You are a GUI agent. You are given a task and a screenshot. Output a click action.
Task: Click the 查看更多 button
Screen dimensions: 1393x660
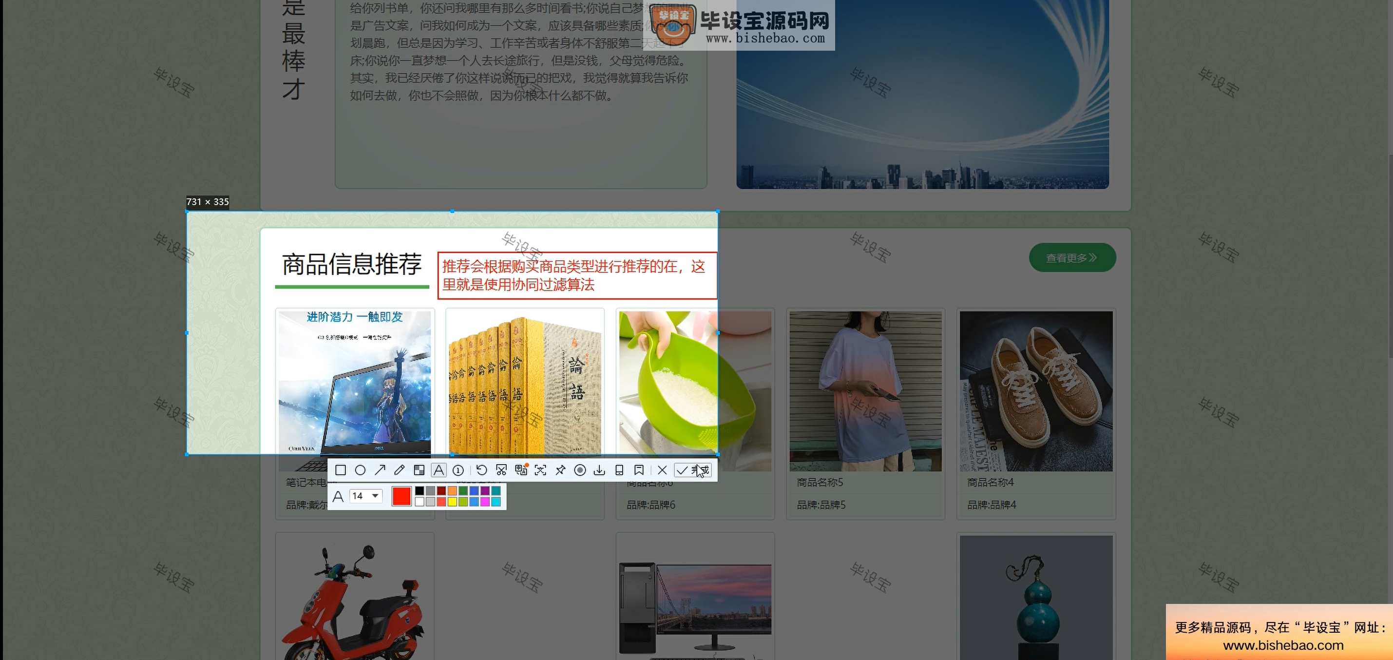pos(1072,257)
